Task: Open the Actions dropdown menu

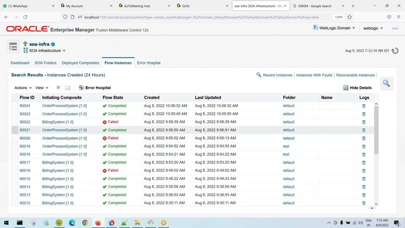Action: 23,88
